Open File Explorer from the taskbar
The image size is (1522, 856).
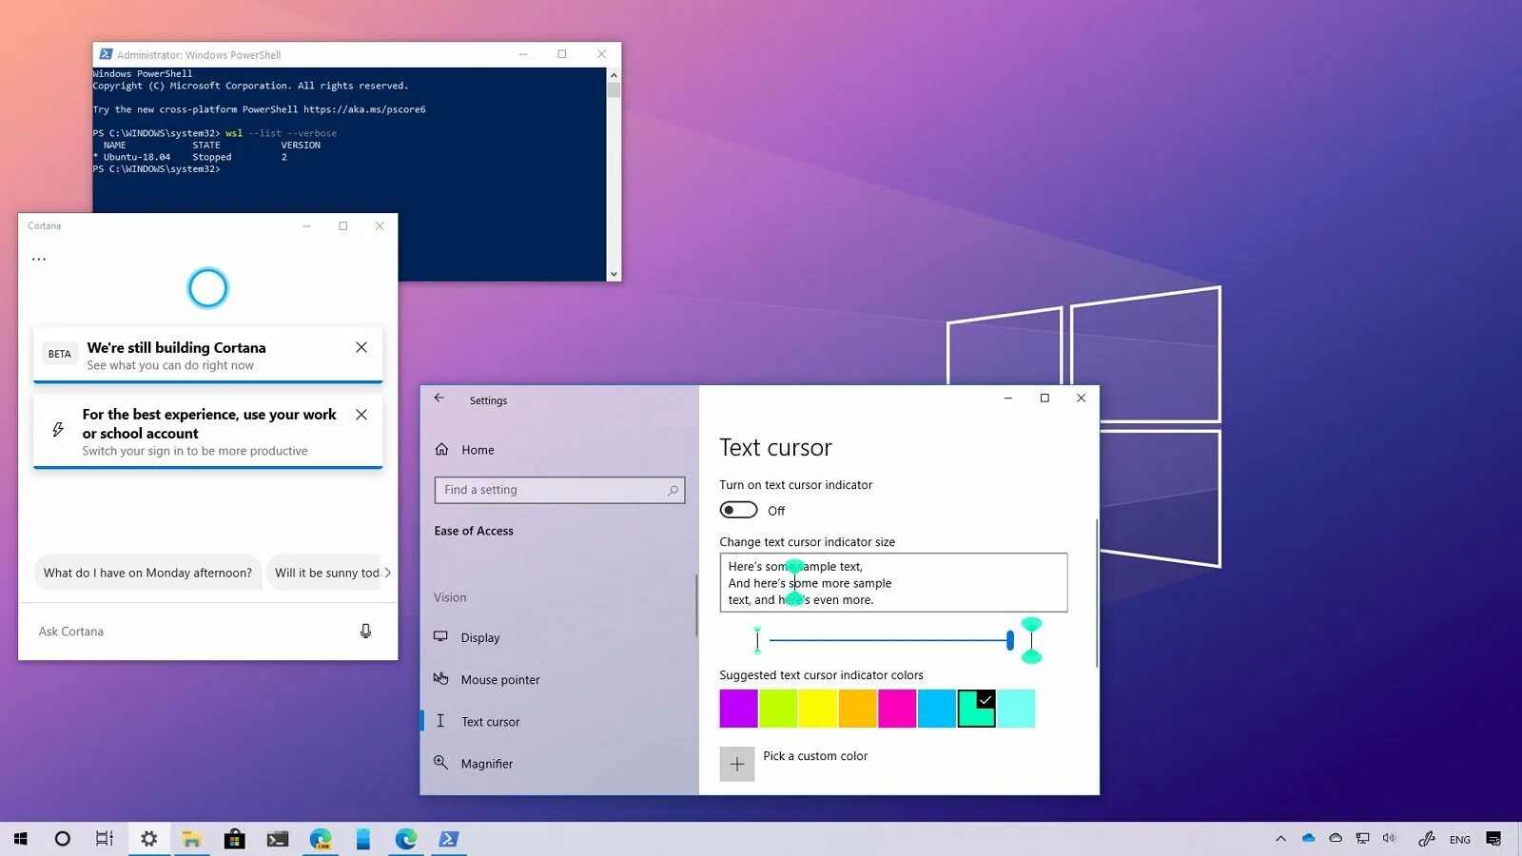pos(192,839)
